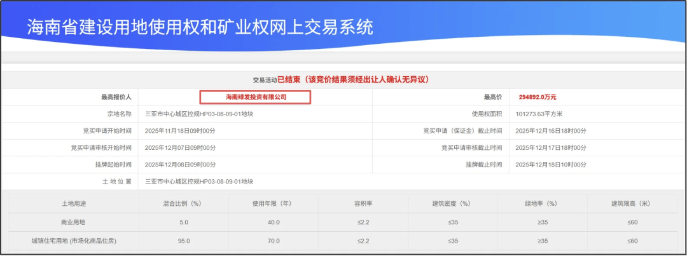
Task: Select the 最高报价人 label cell
Action: pyautogui.click(x=116, y=97)
